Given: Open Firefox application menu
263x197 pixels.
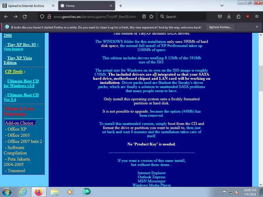Looking at the screenshot, I should (x=257, y=16).
